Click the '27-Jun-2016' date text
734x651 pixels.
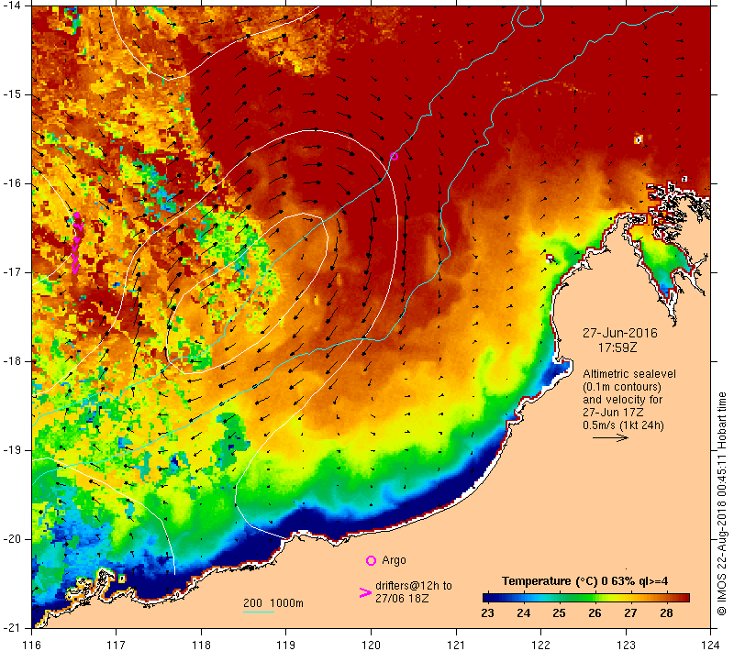[620, 333]
